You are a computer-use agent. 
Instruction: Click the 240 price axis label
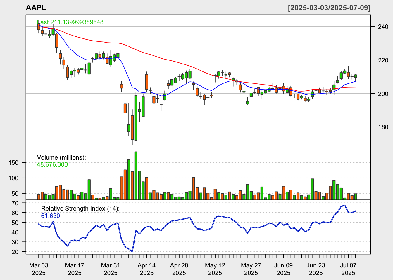point(383,27)
